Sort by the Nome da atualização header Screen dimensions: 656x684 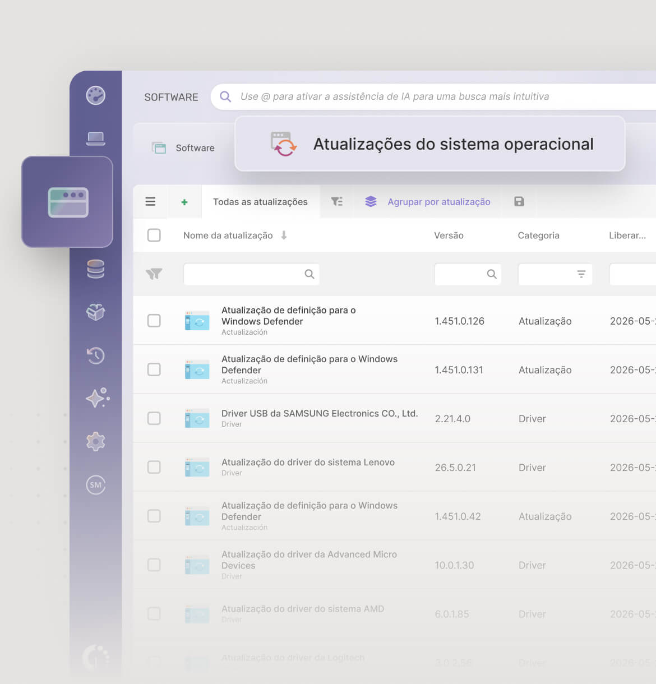[x=228, y=235]
